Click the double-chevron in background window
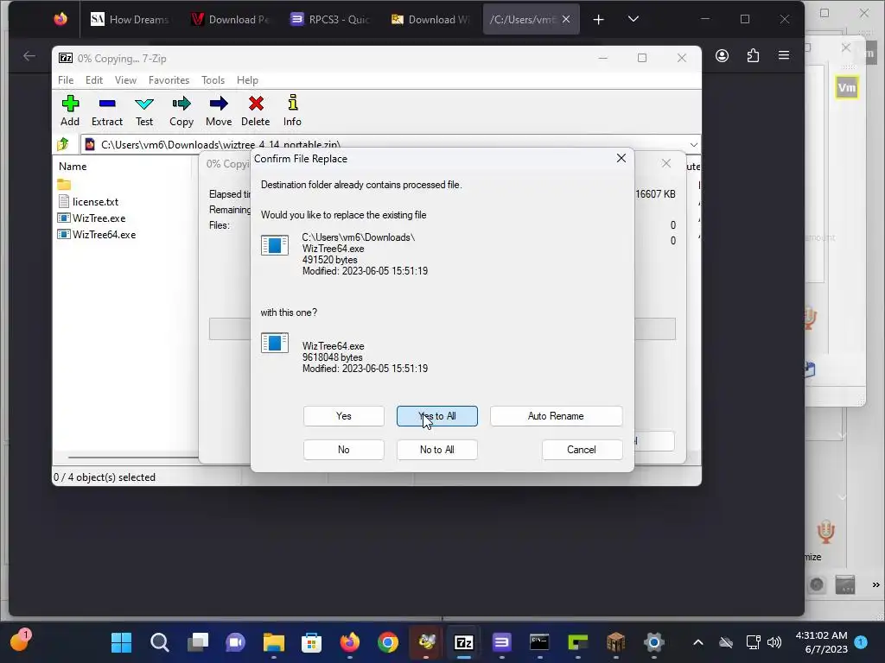The image size is (885, 663). (x=875, y=584)
